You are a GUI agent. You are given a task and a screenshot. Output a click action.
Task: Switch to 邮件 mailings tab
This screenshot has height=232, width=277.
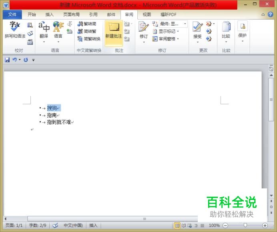click(x=111, y=14)
